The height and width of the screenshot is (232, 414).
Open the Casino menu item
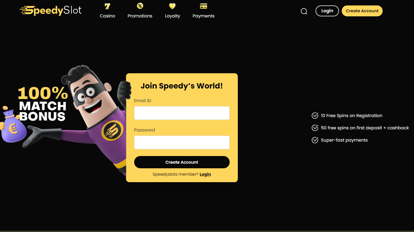tap(107, 16)
